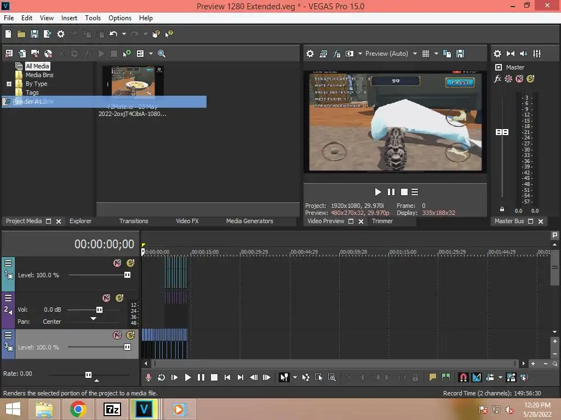Extract audio from CD icon
This screenshot has width=561, height=420.
click(48, 54)
